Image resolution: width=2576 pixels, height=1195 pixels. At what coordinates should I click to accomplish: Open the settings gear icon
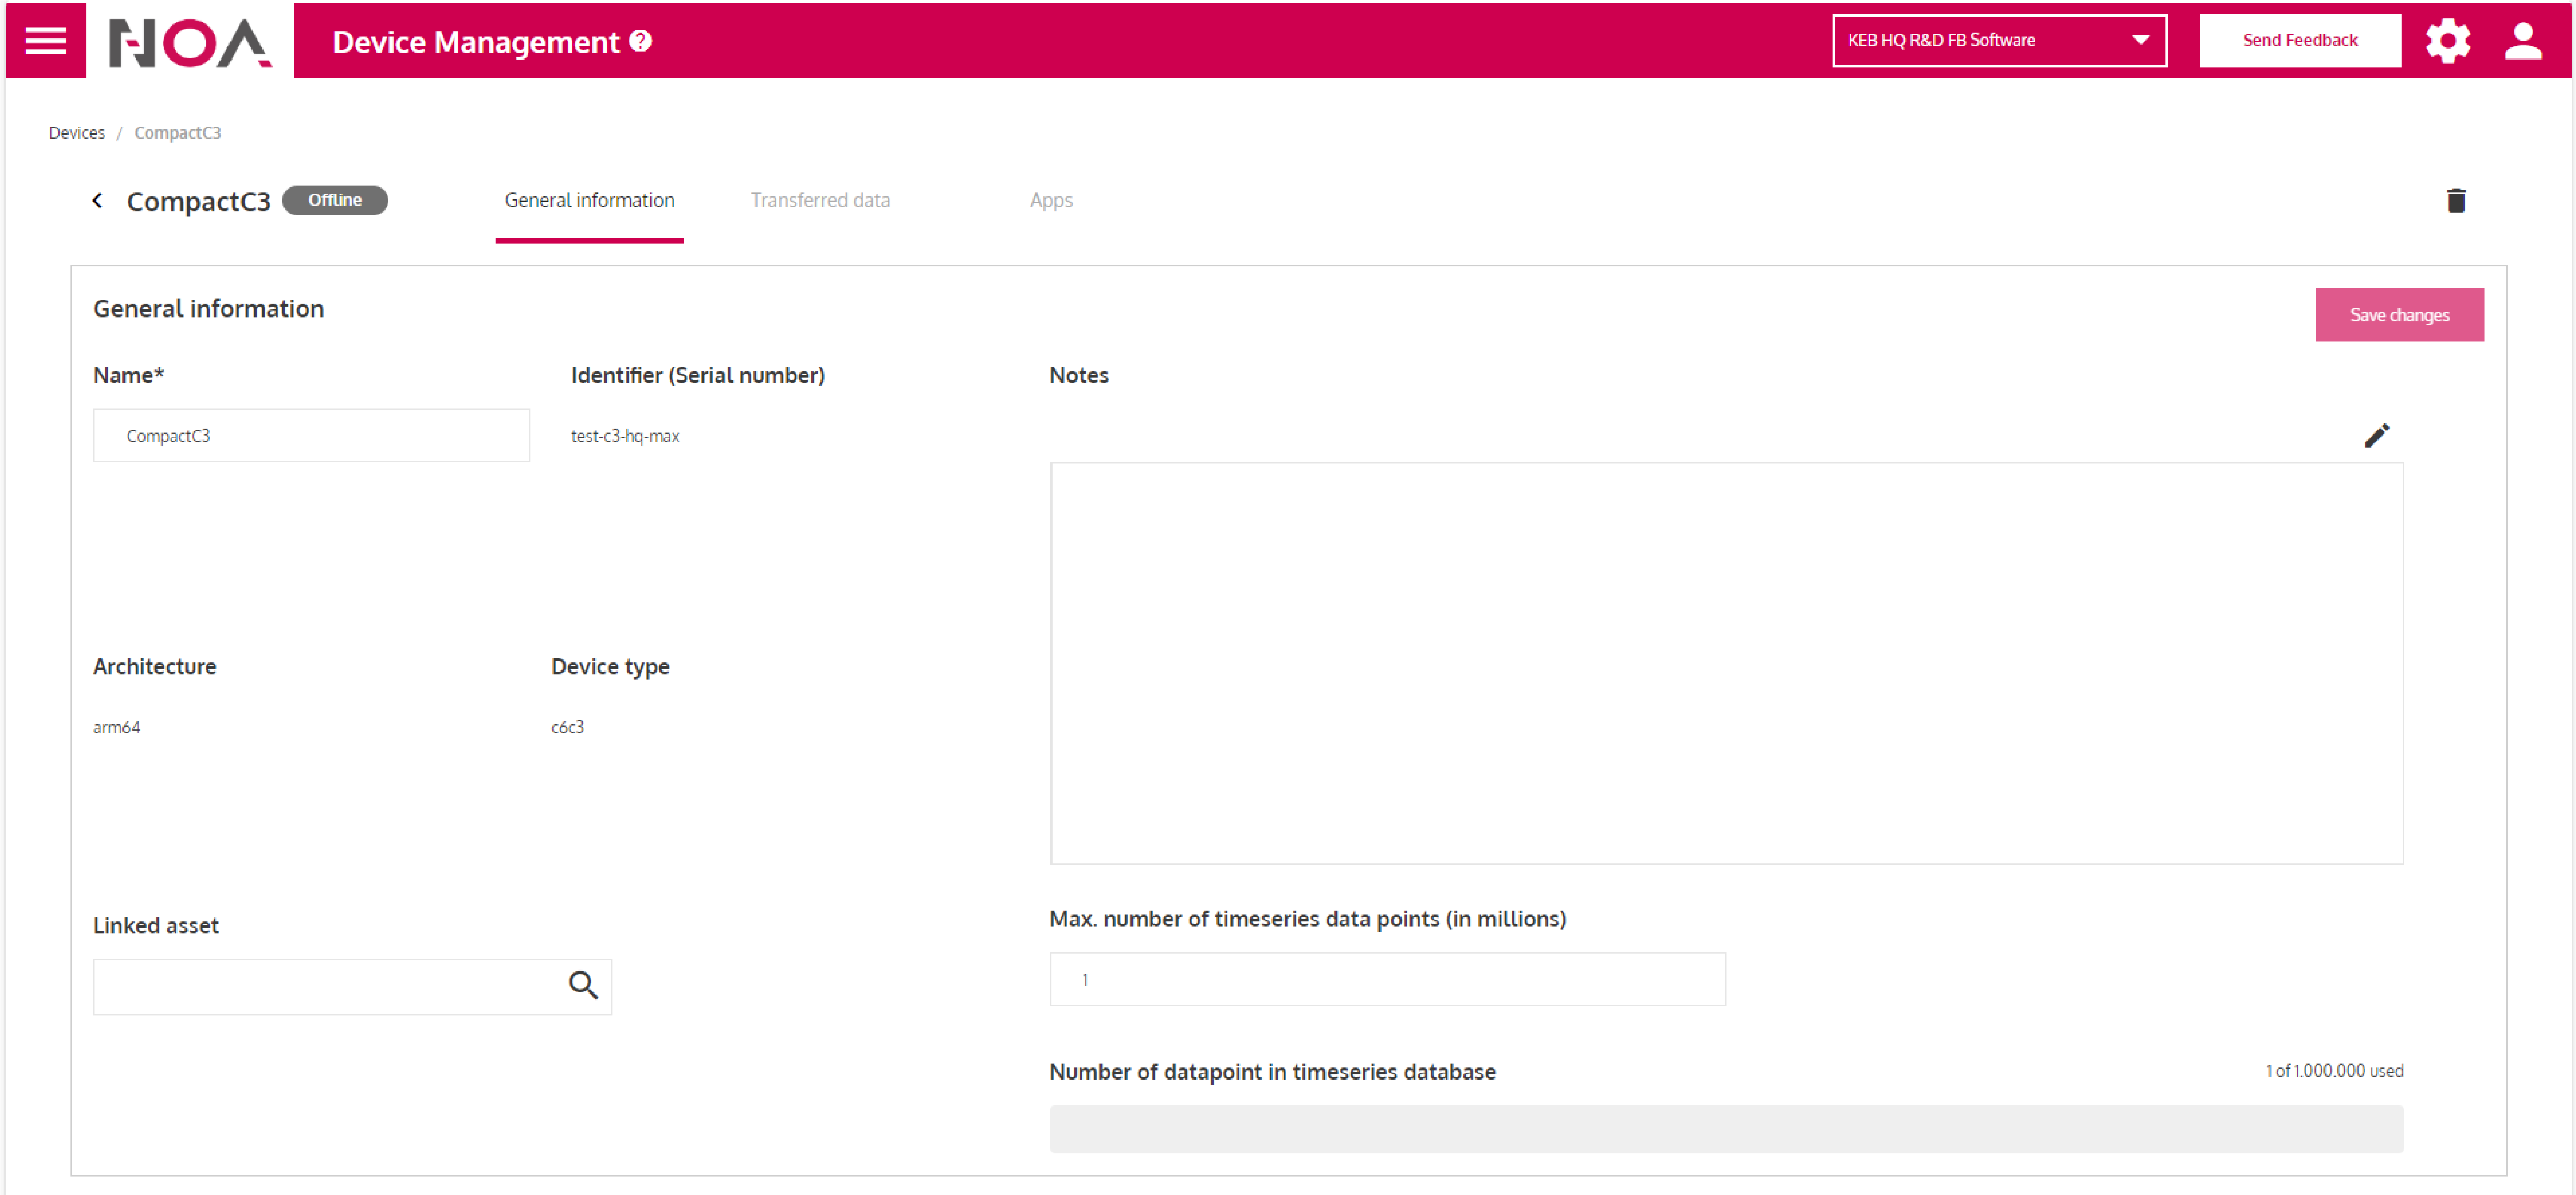pos(2447,41)
